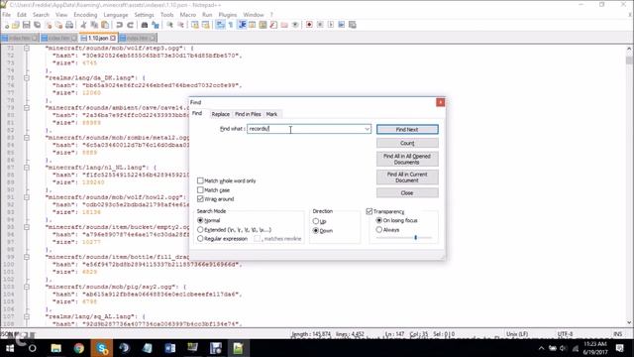Switch to Mark tab in Find dialog
This screenshot has height=357, width=634.
pos(271,114)
